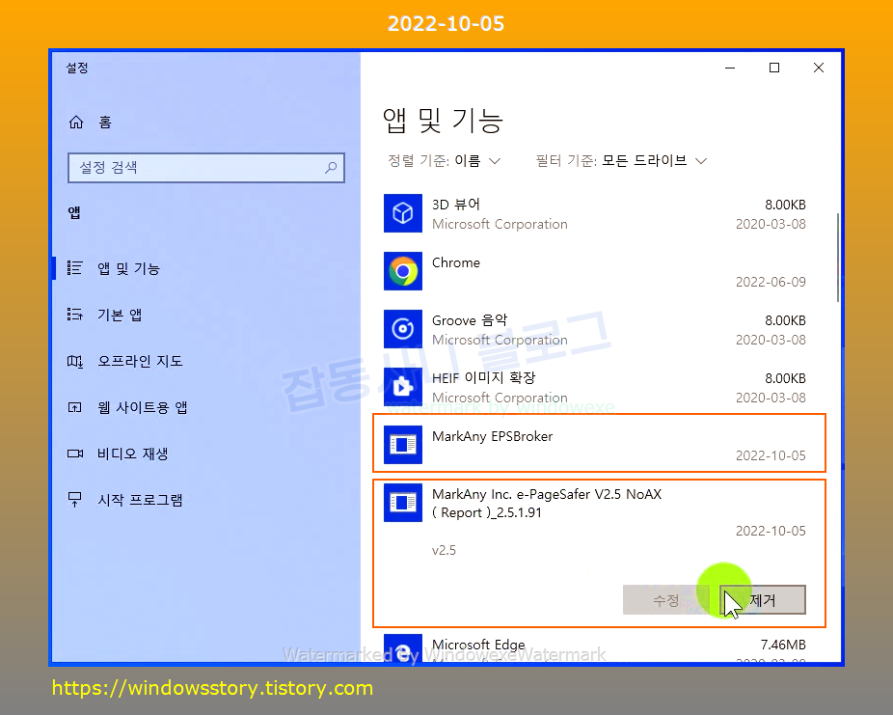Viewport: 893px width, 715px height.
Task: Click the Groove 음악 app icon
Action: [x=403, y=329]
